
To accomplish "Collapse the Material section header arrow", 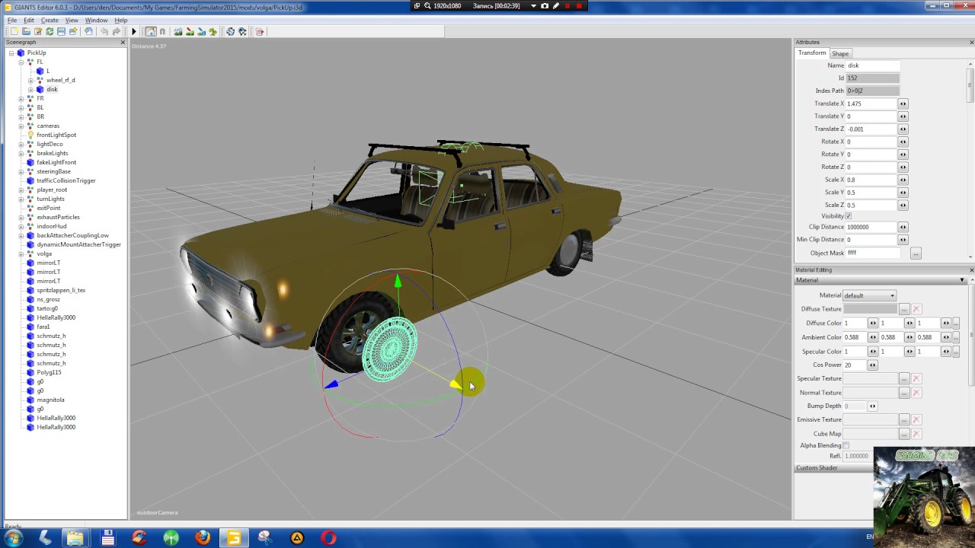I will tap(962, 280).
